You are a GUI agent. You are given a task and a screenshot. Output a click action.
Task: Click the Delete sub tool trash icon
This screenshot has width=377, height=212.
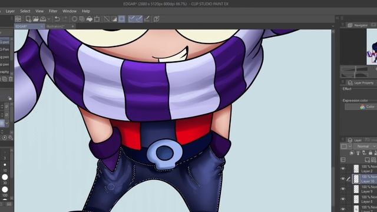pos(11,79)
